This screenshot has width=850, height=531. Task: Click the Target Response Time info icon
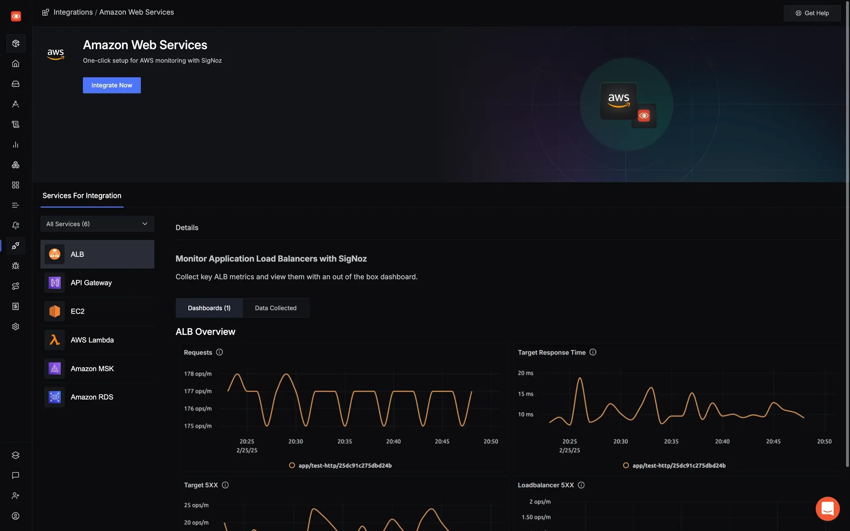point(593,352)
